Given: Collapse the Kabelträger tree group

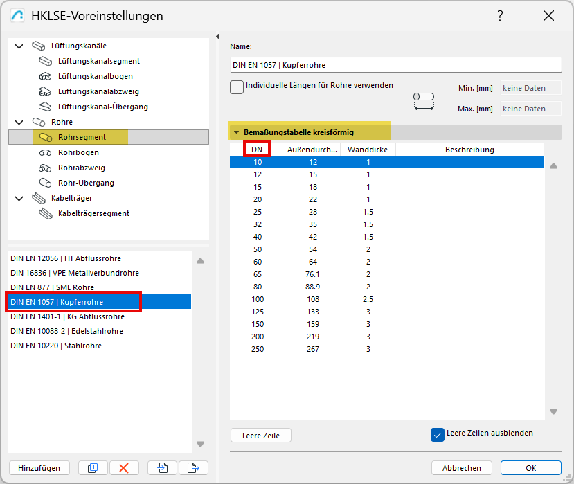Looking at the screenshot, I should (19, 199).
